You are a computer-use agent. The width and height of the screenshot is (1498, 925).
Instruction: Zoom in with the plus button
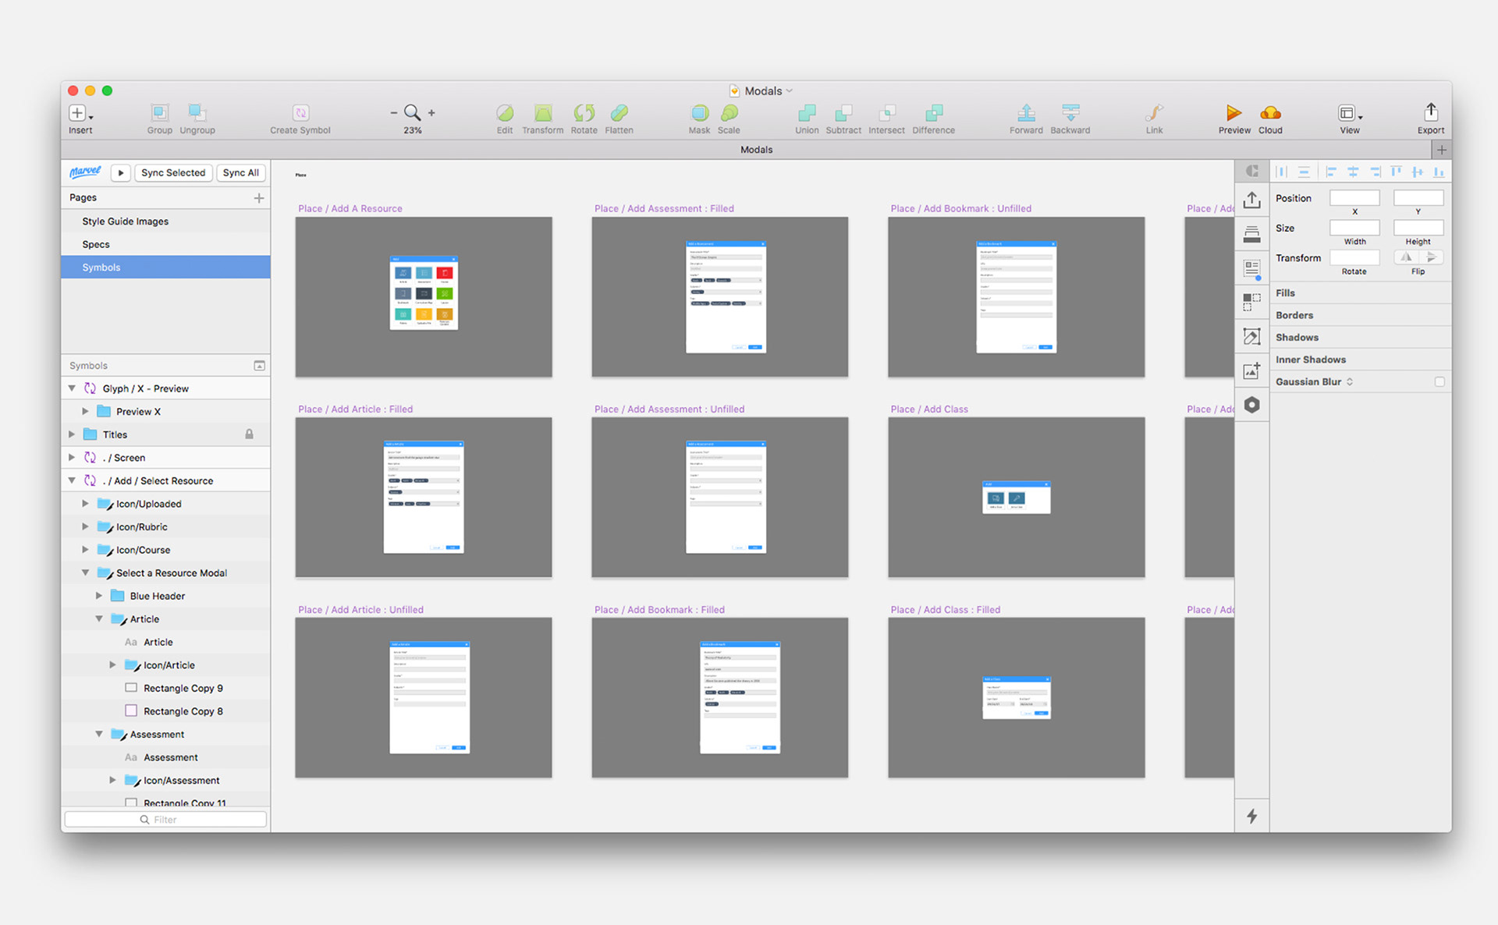[431, 113]
